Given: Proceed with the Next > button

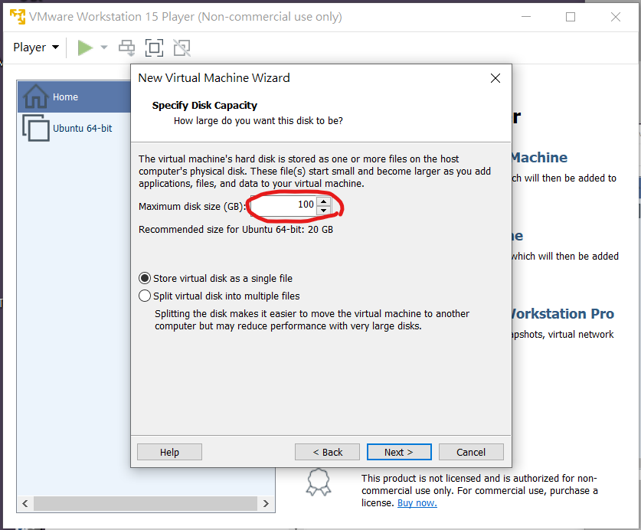Looking at the screenshot, I should click(x=399, y=452).
